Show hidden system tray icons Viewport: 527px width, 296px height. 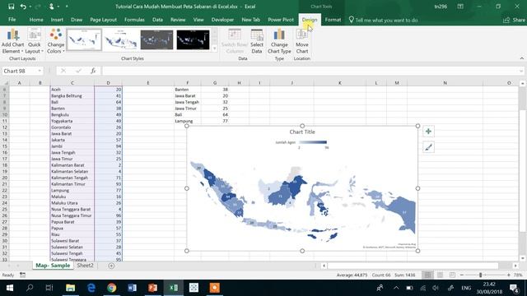pyautogui.click(x=396, y=288)
